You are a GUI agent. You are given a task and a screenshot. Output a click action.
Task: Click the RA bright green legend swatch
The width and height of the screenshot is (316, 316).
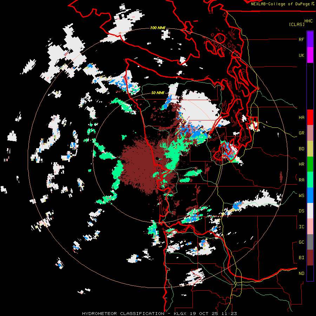(x=310, y=180)
